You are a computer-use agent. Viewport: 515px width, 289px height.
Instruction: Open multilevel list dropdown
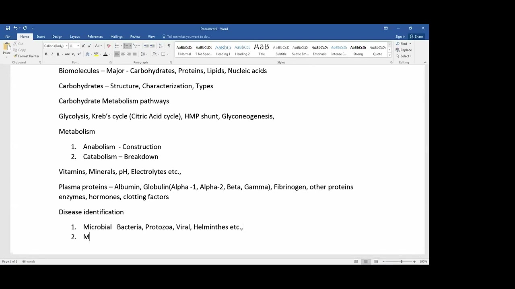click(x=136, y=46)
